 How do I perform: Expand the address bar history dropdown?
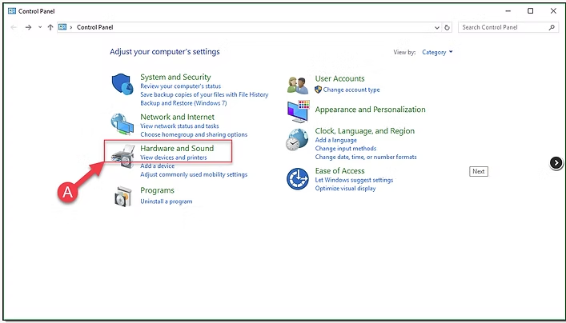pos(436,27)
